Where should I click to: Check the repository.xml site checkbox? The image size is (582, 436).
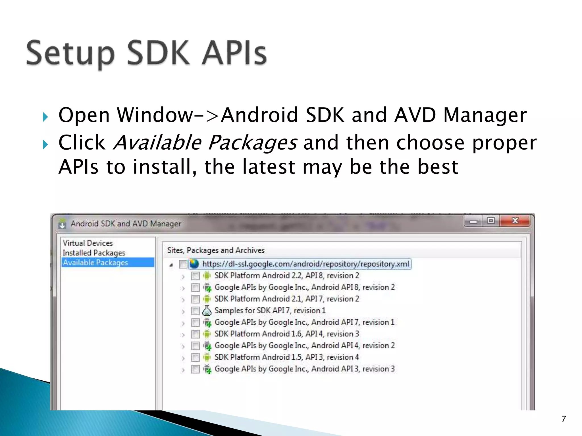[183, 264]
